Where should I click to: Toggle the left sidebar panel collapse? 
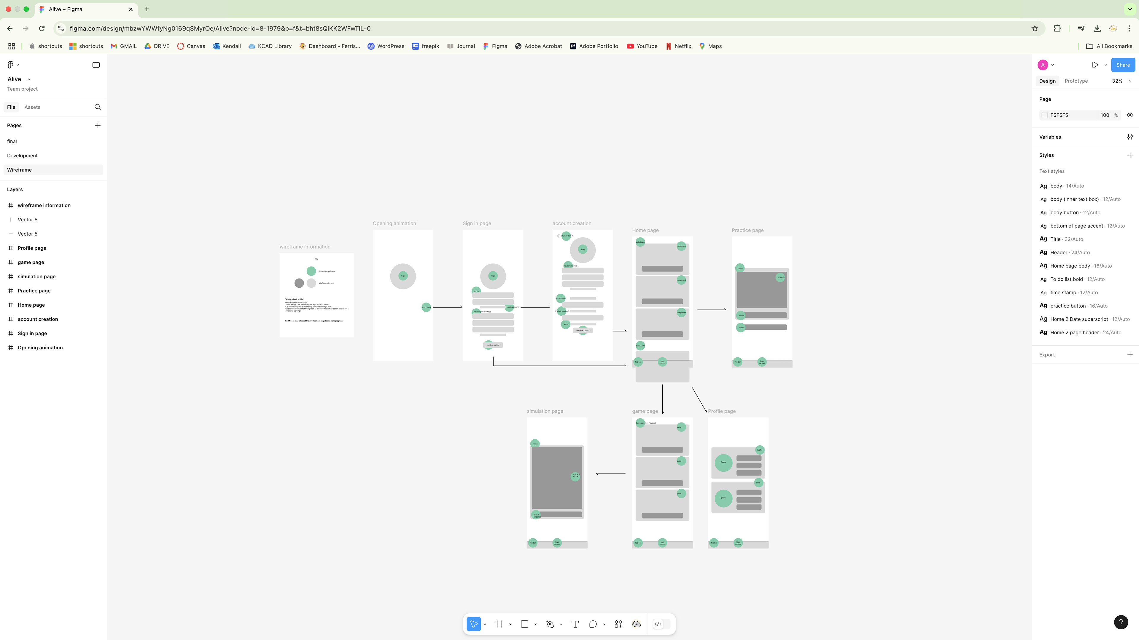pyautogui.click(x=96, y=65)
